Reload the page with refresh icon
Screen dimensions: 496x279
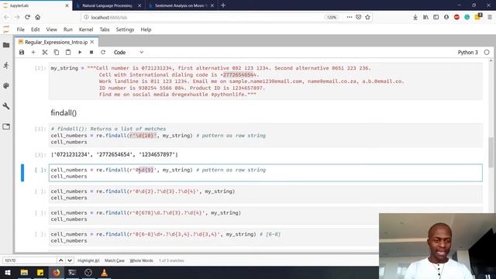coord(28,17)
